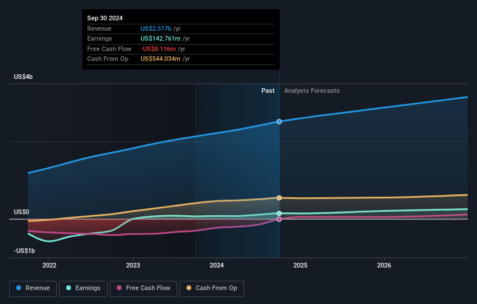Click the tooltip's Cash From Op row label
477x304 pixels.
[x=107, y=59]
